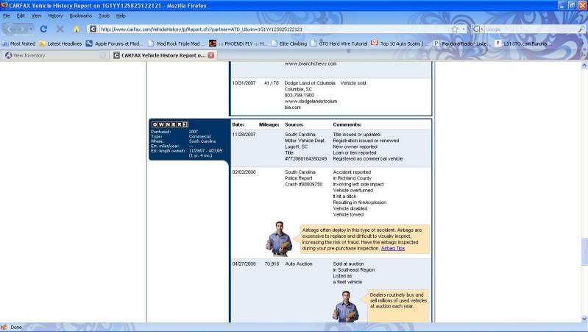Minimize the Firefox window

[562, 5]
